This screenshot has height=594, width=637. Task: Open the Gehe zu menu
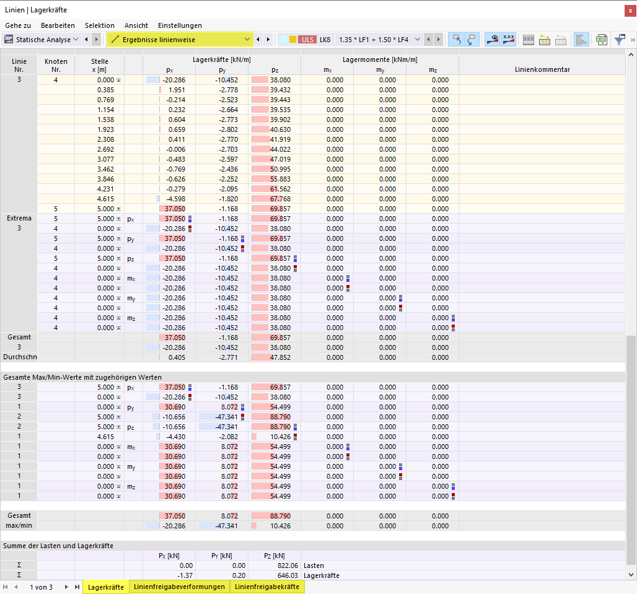coord(18,25)
